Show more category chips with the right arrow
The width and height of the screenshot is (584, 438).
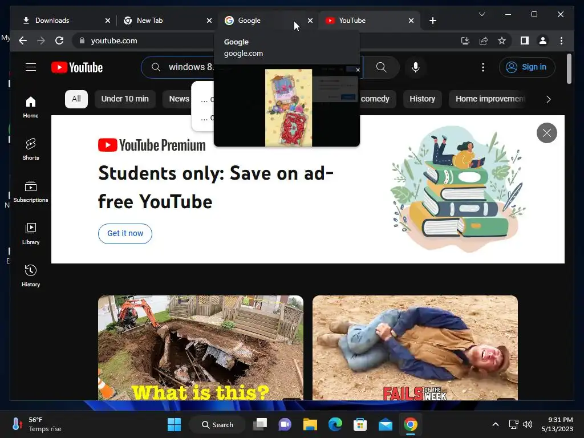point(548,99)
